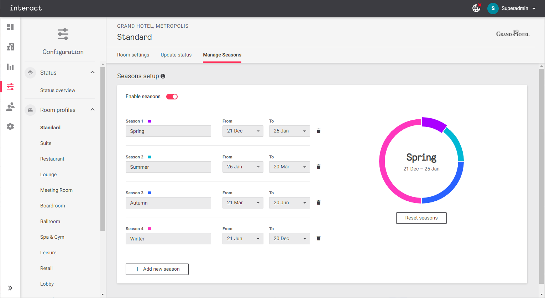This screenshot has width=545, height=298.
Task: Click the pink Winter segment of donut chart
Action: 383,161
